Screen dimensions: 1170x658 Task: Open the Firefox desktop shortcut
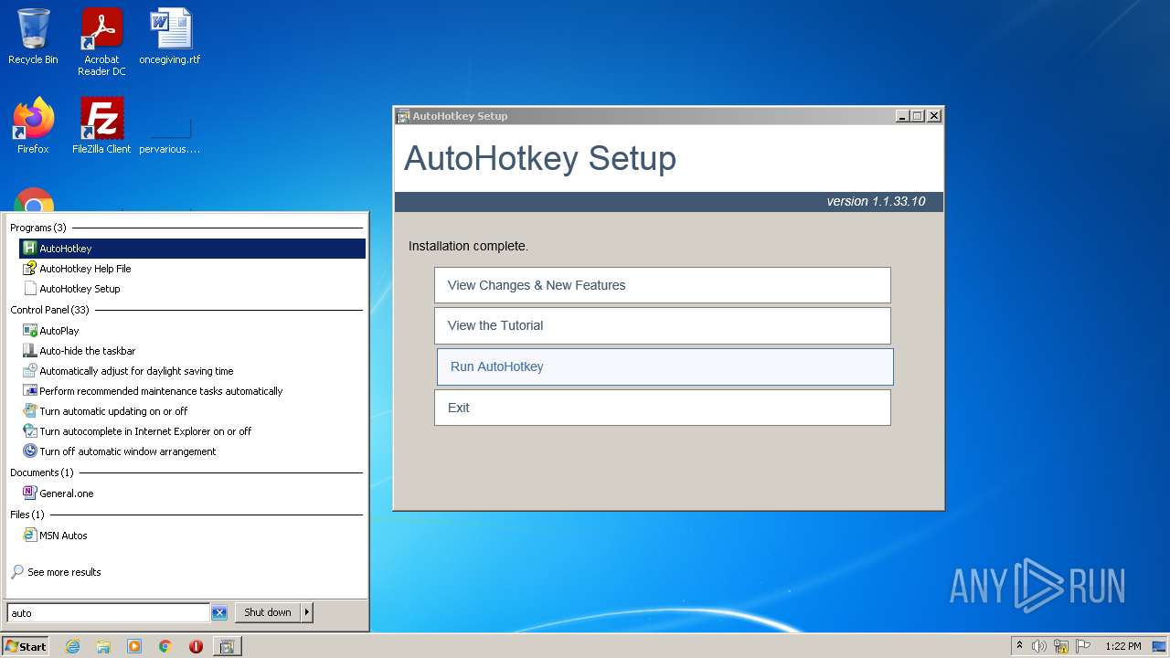[33, 125]
